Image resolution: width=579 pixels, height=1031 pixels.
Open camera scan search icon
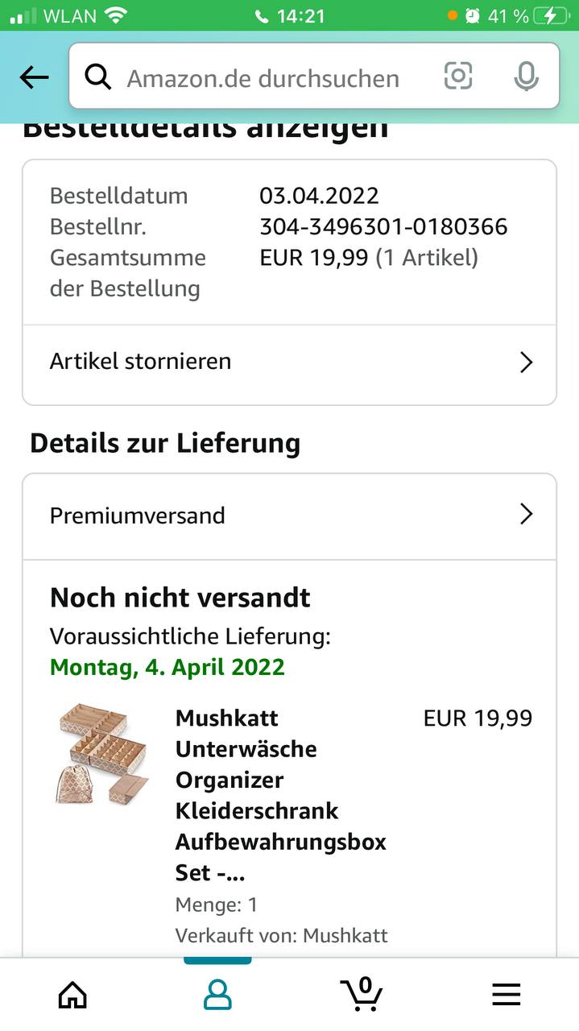tap(458, 77)
